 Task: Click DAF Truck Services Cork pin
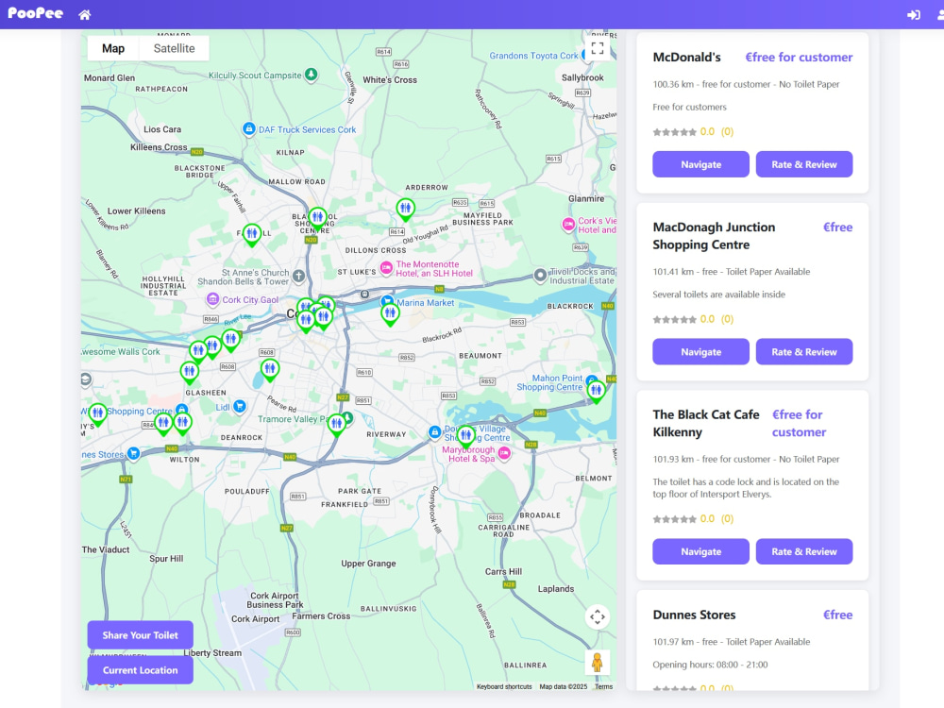[x=248, y=128]
